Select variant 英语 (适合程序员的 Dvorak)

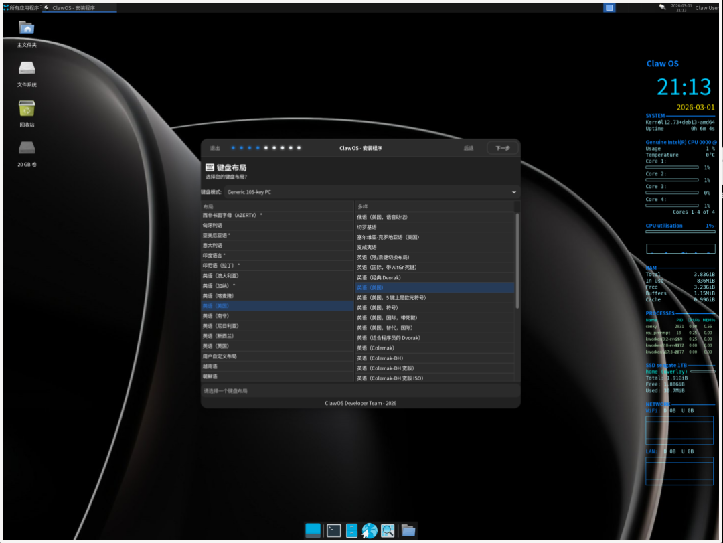[x=435, y=338]
